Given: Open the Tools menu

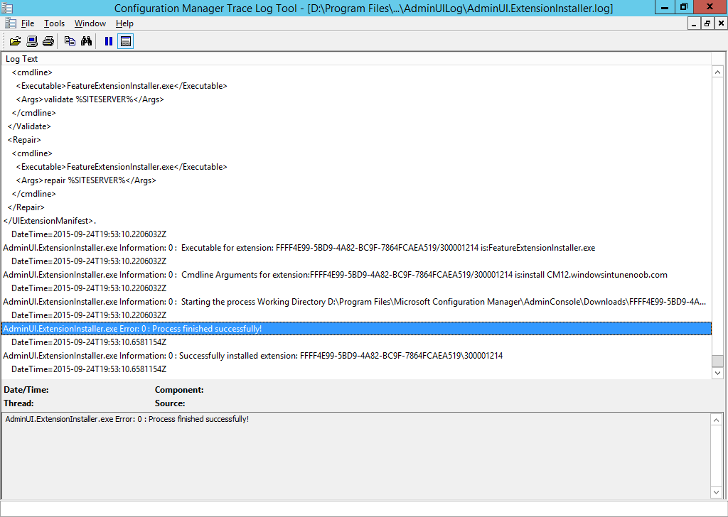Looking at the screenshot, I should point(54,23).
